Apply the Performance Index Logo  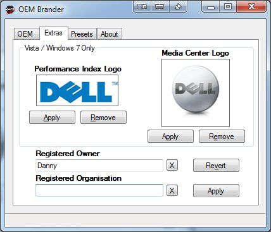point(52,118)
